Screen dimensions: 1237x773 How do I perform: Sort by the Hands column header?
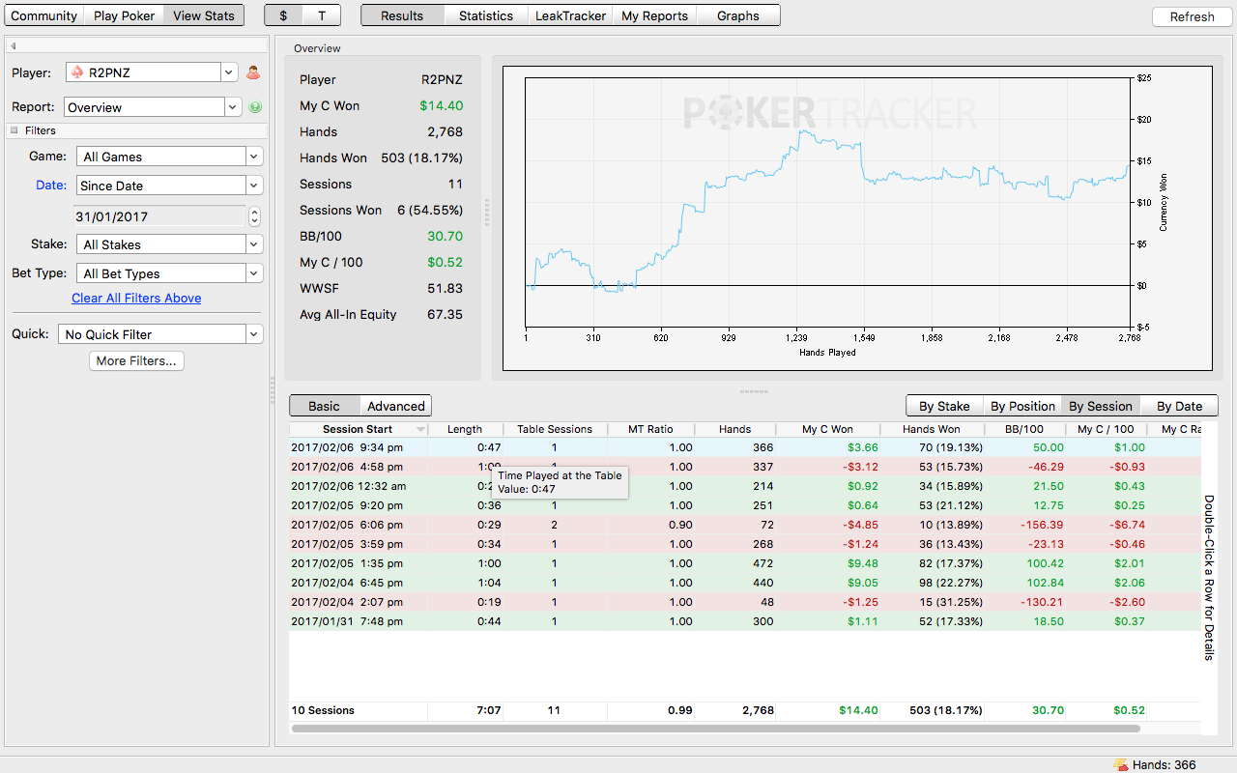coord(735,429)
